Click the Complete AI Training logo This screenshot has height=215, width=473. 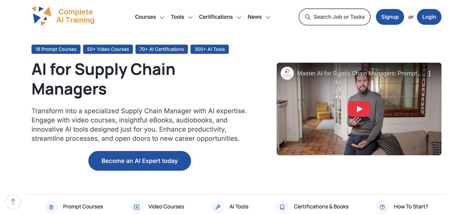tap(63, 16)
